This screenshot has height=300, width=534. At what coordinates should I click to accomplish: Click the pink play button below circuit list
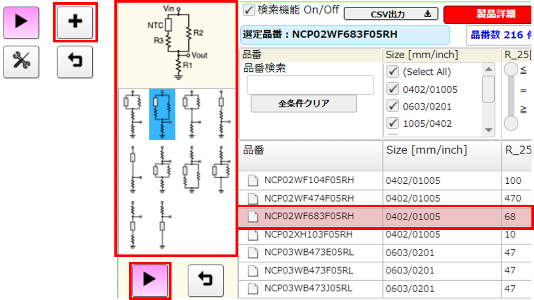pos(149,280)
